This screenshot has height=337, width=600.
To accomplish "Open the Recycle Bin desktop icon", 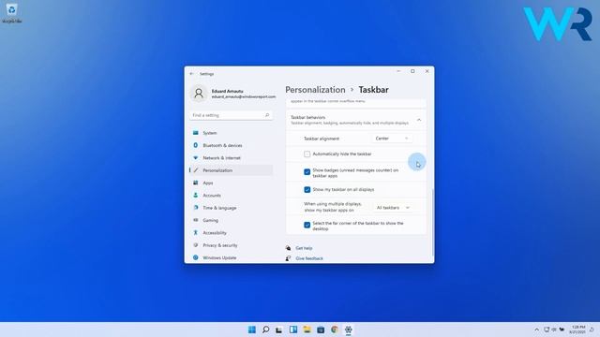I will tap(11, 12).
